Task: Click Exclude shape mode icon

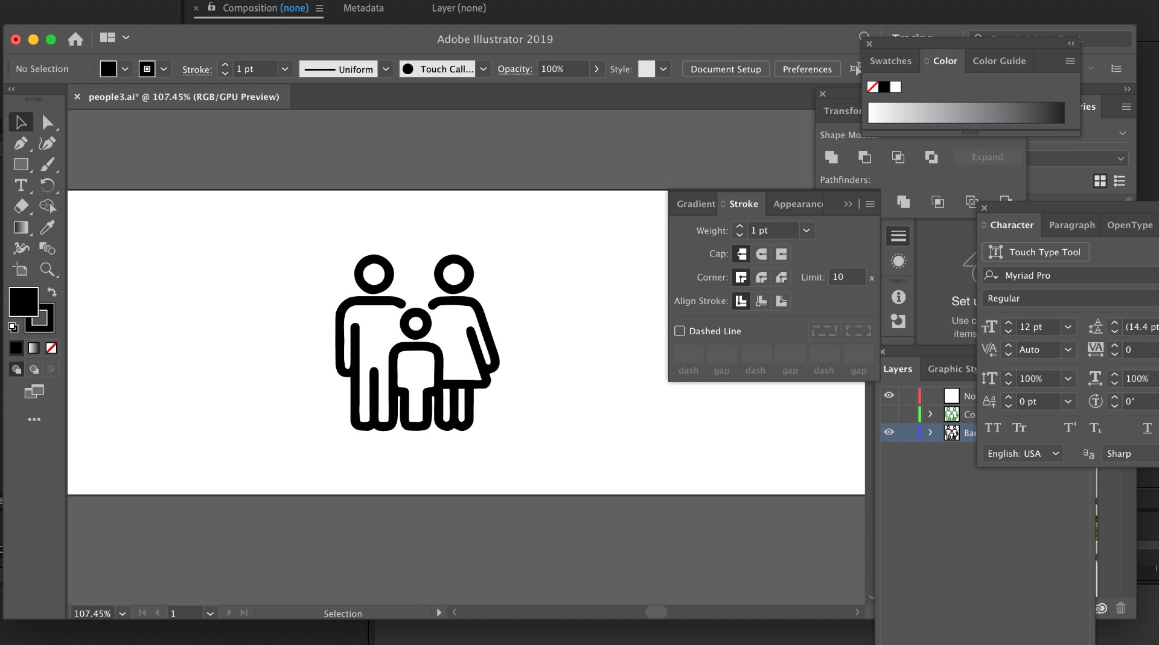Action: point(931,157)
